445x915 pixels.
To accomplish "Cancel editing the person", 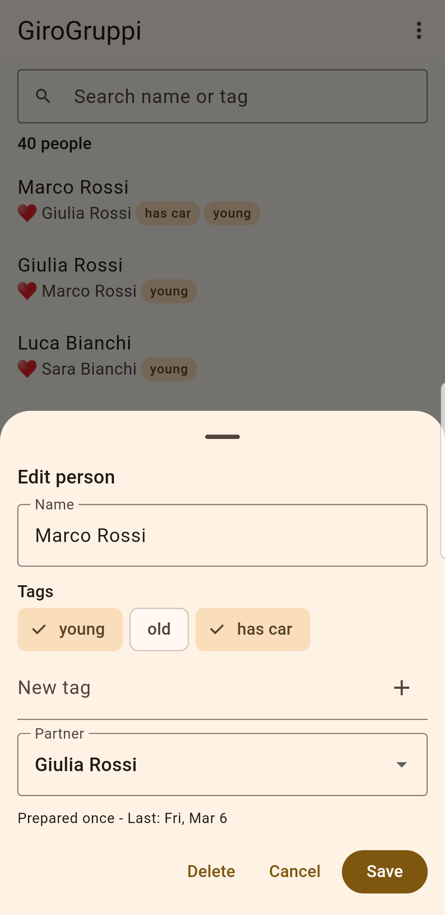I will [x=295, y=872].
